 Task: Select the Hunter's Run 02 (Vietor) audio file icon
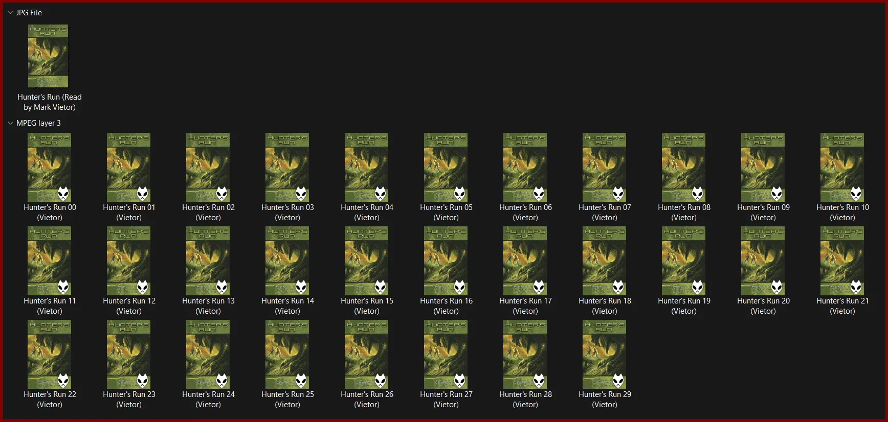tap(208, 168)
